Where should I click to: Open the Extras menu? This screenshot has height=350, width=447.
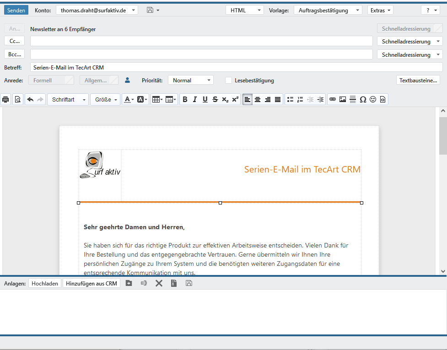tap(380, 10)
